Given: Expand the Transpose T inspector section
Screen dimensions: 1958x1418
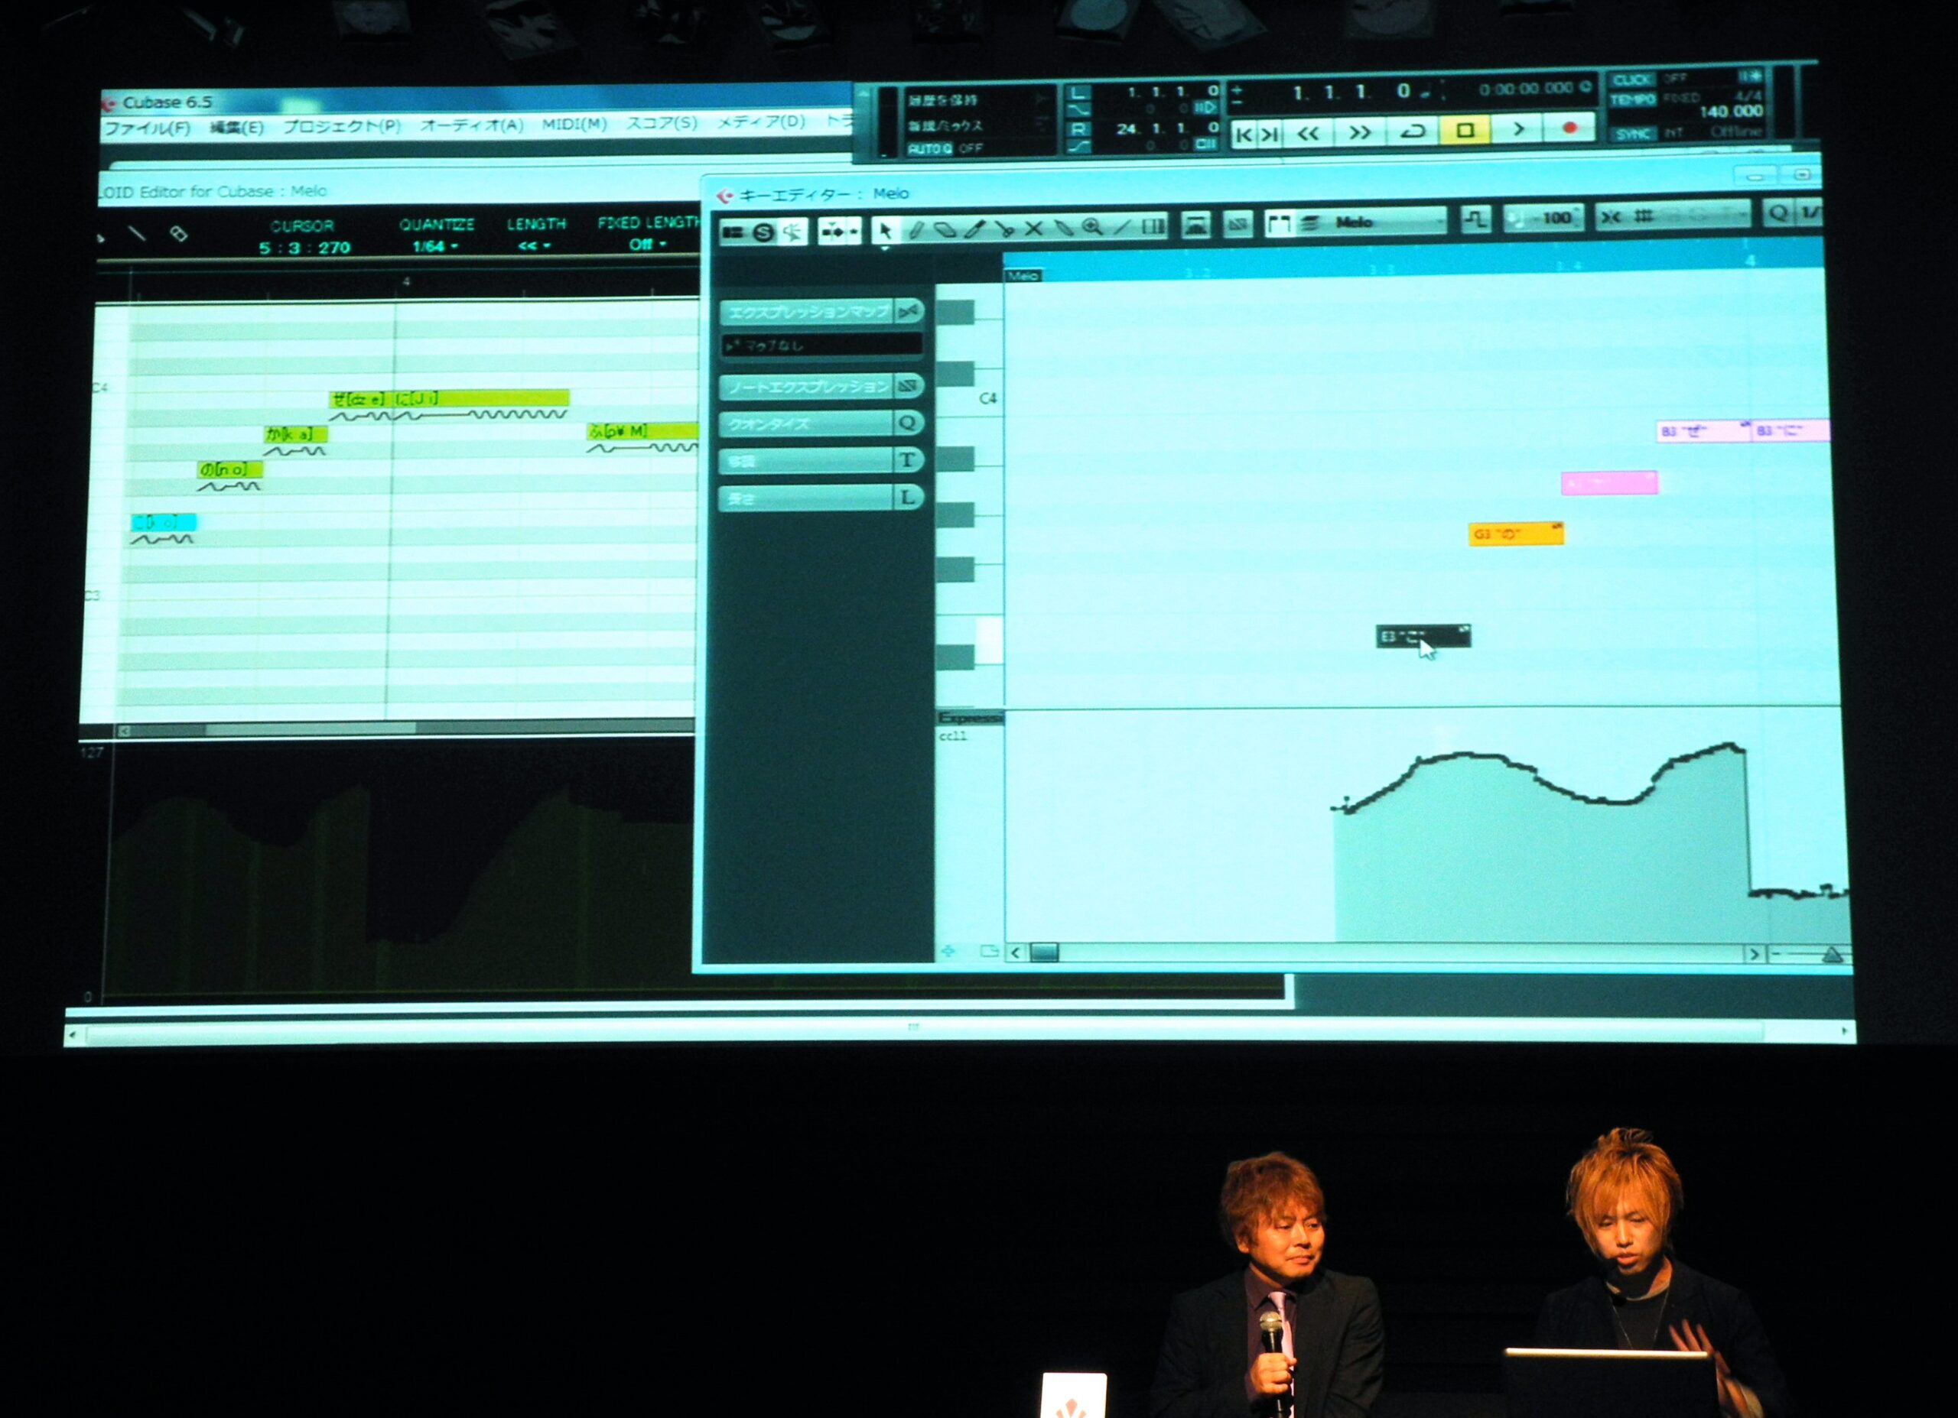Looking at the screenshot, I should pyautogui.click(x=822, y=461).
